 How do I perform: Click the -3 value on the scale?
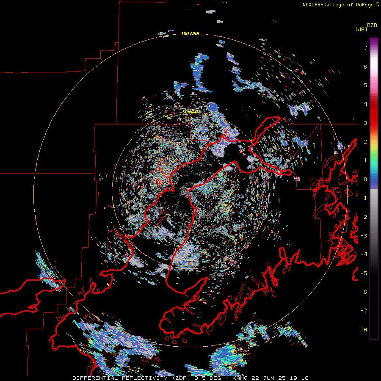pos(364,236)
